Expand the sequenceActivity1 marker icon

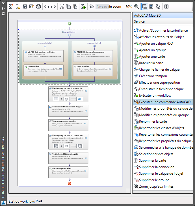tap(45, 46)
